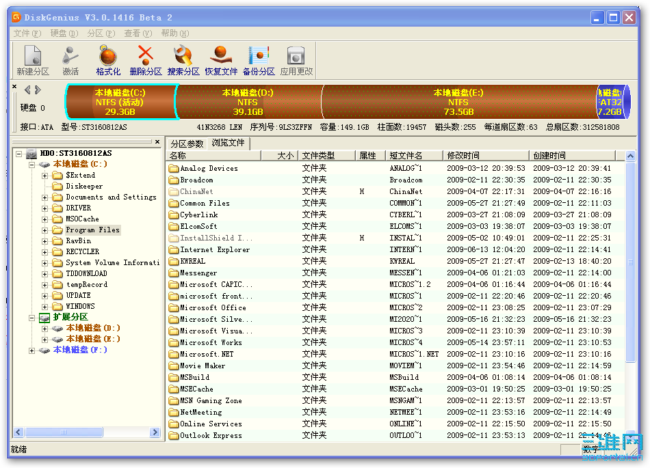Click the 恢复文件 recover files icon

coord(220,55)
